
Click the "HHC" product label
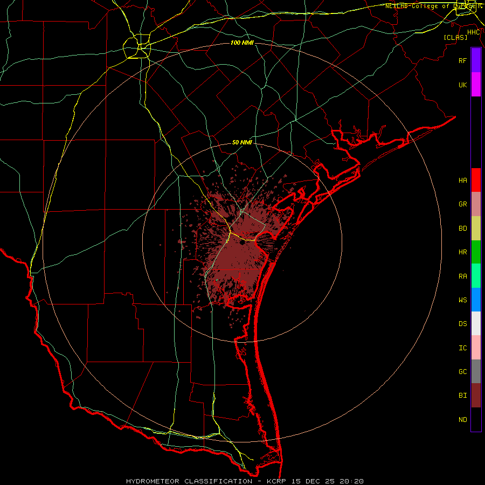click(x=473, y=32)
